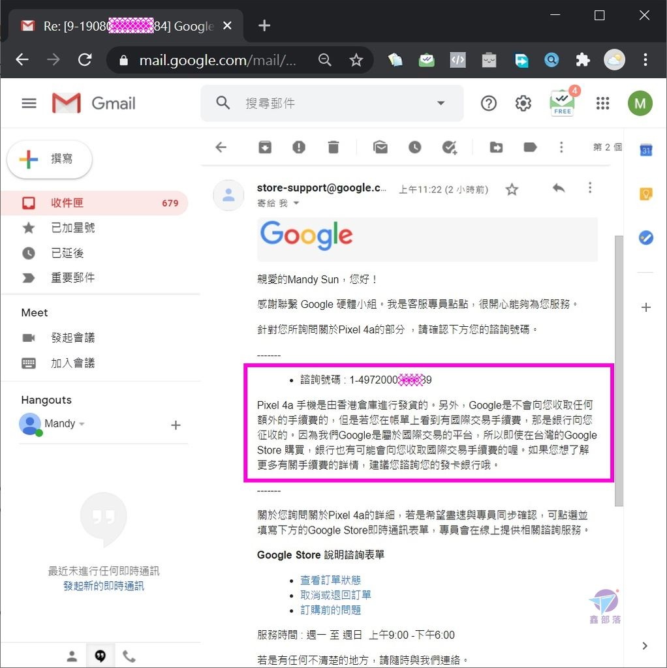Open 取消或退回訂單 link
The width and height of the screenshot is (667, 668).
(x=335, y=595)
